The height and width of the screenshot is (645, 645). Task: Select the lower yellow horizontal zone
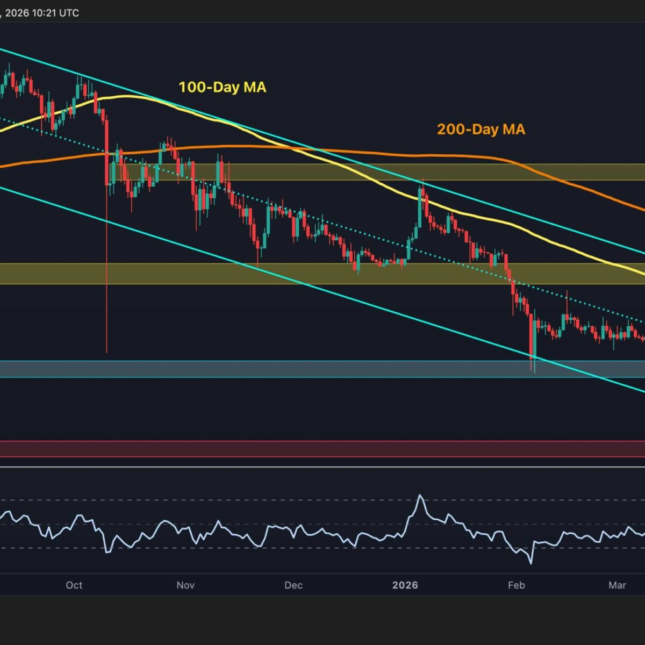click(x=161, y=274)
